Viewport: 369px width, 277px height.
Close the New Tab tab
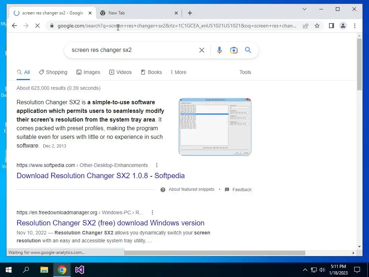[x=176, y=13]
